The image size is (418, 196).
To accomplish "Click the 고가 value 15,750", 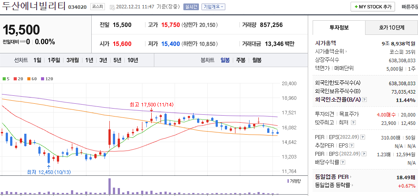I will coord(170,25).
